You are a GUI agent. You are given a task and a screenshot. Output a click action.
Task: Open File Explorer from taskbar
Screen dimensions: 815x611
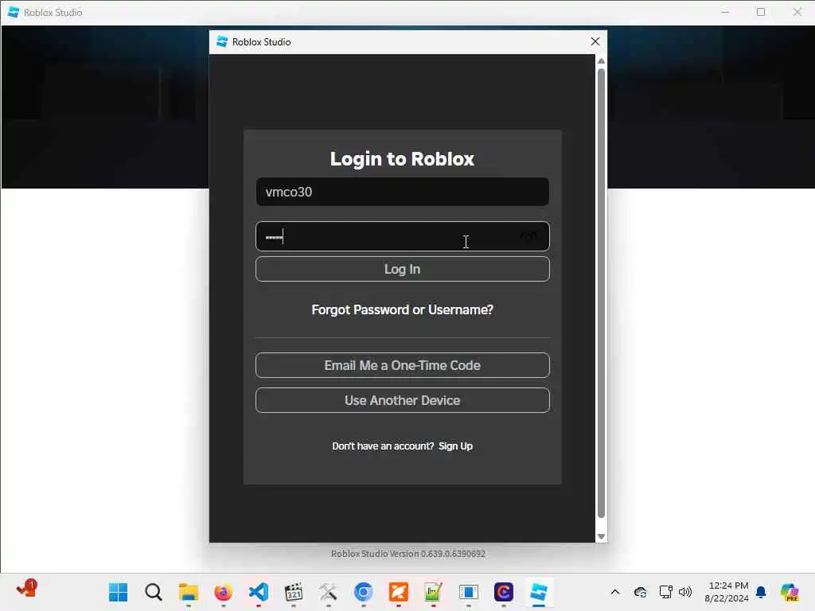pos(188,592)
